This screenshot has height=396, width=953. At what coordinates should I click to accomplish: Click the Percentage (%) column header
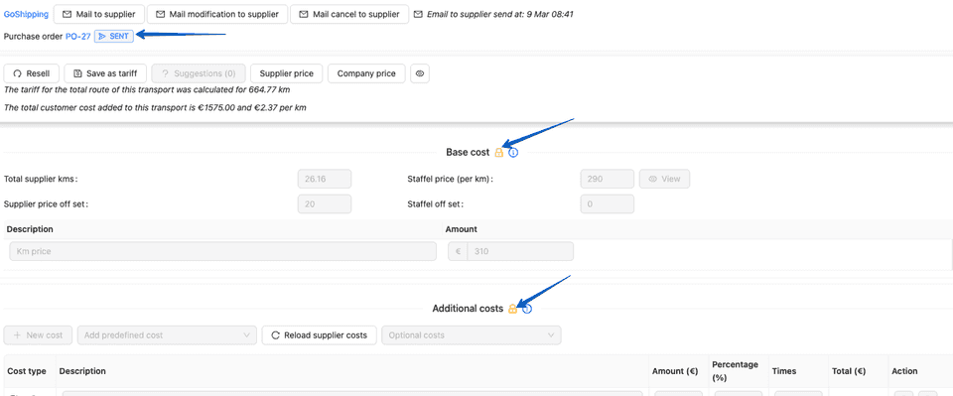coord(736,371)
